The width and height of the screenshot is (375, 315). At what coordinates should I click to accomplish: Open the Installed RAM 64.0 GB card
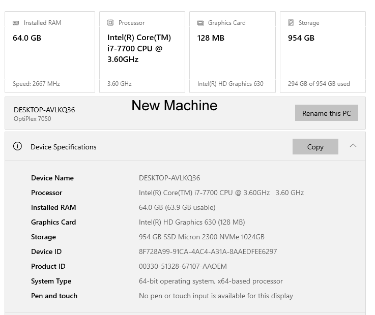click(x=50, y=52)
